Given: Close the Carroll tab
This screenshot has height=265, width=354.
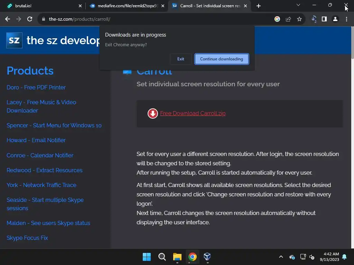Looking at the screenshot, I should point(245,6).
